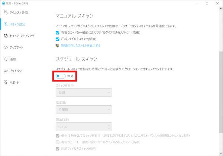Click the privacy crossed-eye icon
Viewport: 223px width, 156px height.
point(5,71)
